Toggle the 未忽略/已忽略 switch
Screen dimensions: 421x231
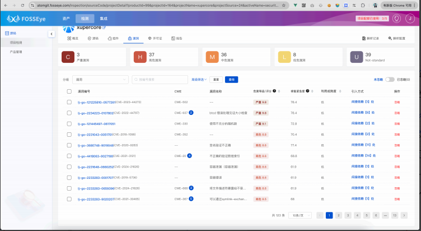pos(390,80)
